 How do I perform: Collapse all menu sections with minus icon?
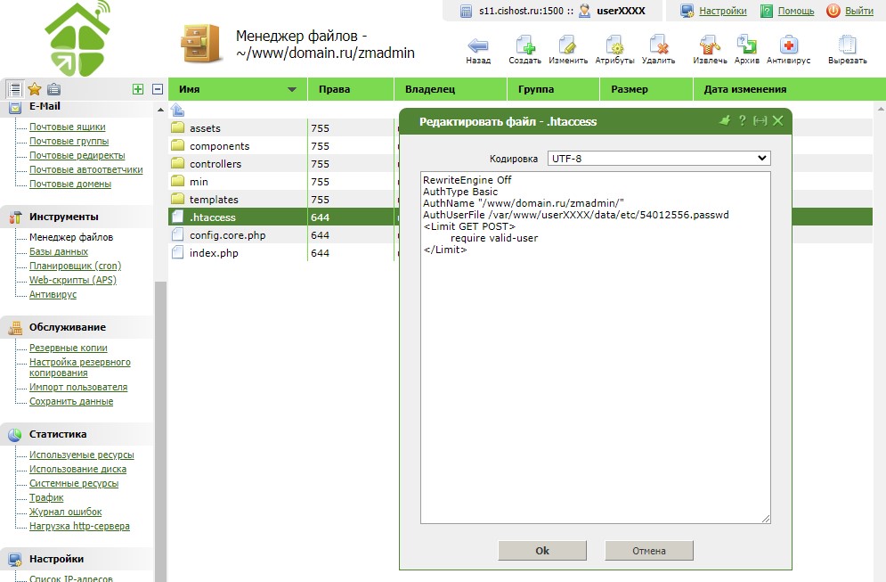(158, 89)
